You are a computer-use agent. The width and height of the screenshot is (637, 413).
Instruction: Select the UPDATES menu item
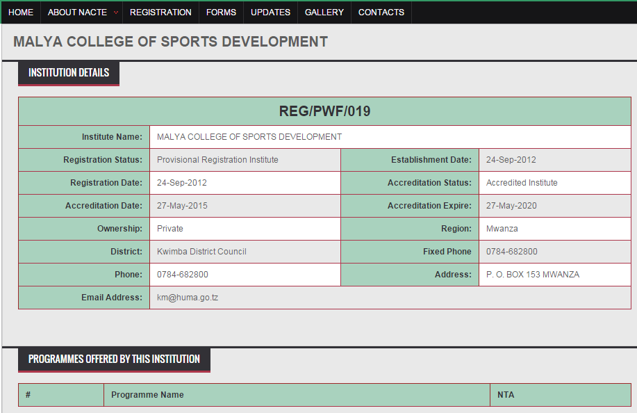tap(270, 13)
